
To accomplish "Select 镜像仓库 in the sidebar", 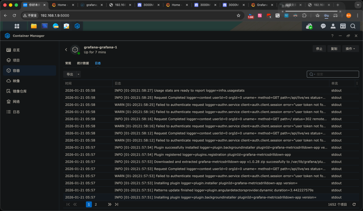I will [x=20, y=91].
